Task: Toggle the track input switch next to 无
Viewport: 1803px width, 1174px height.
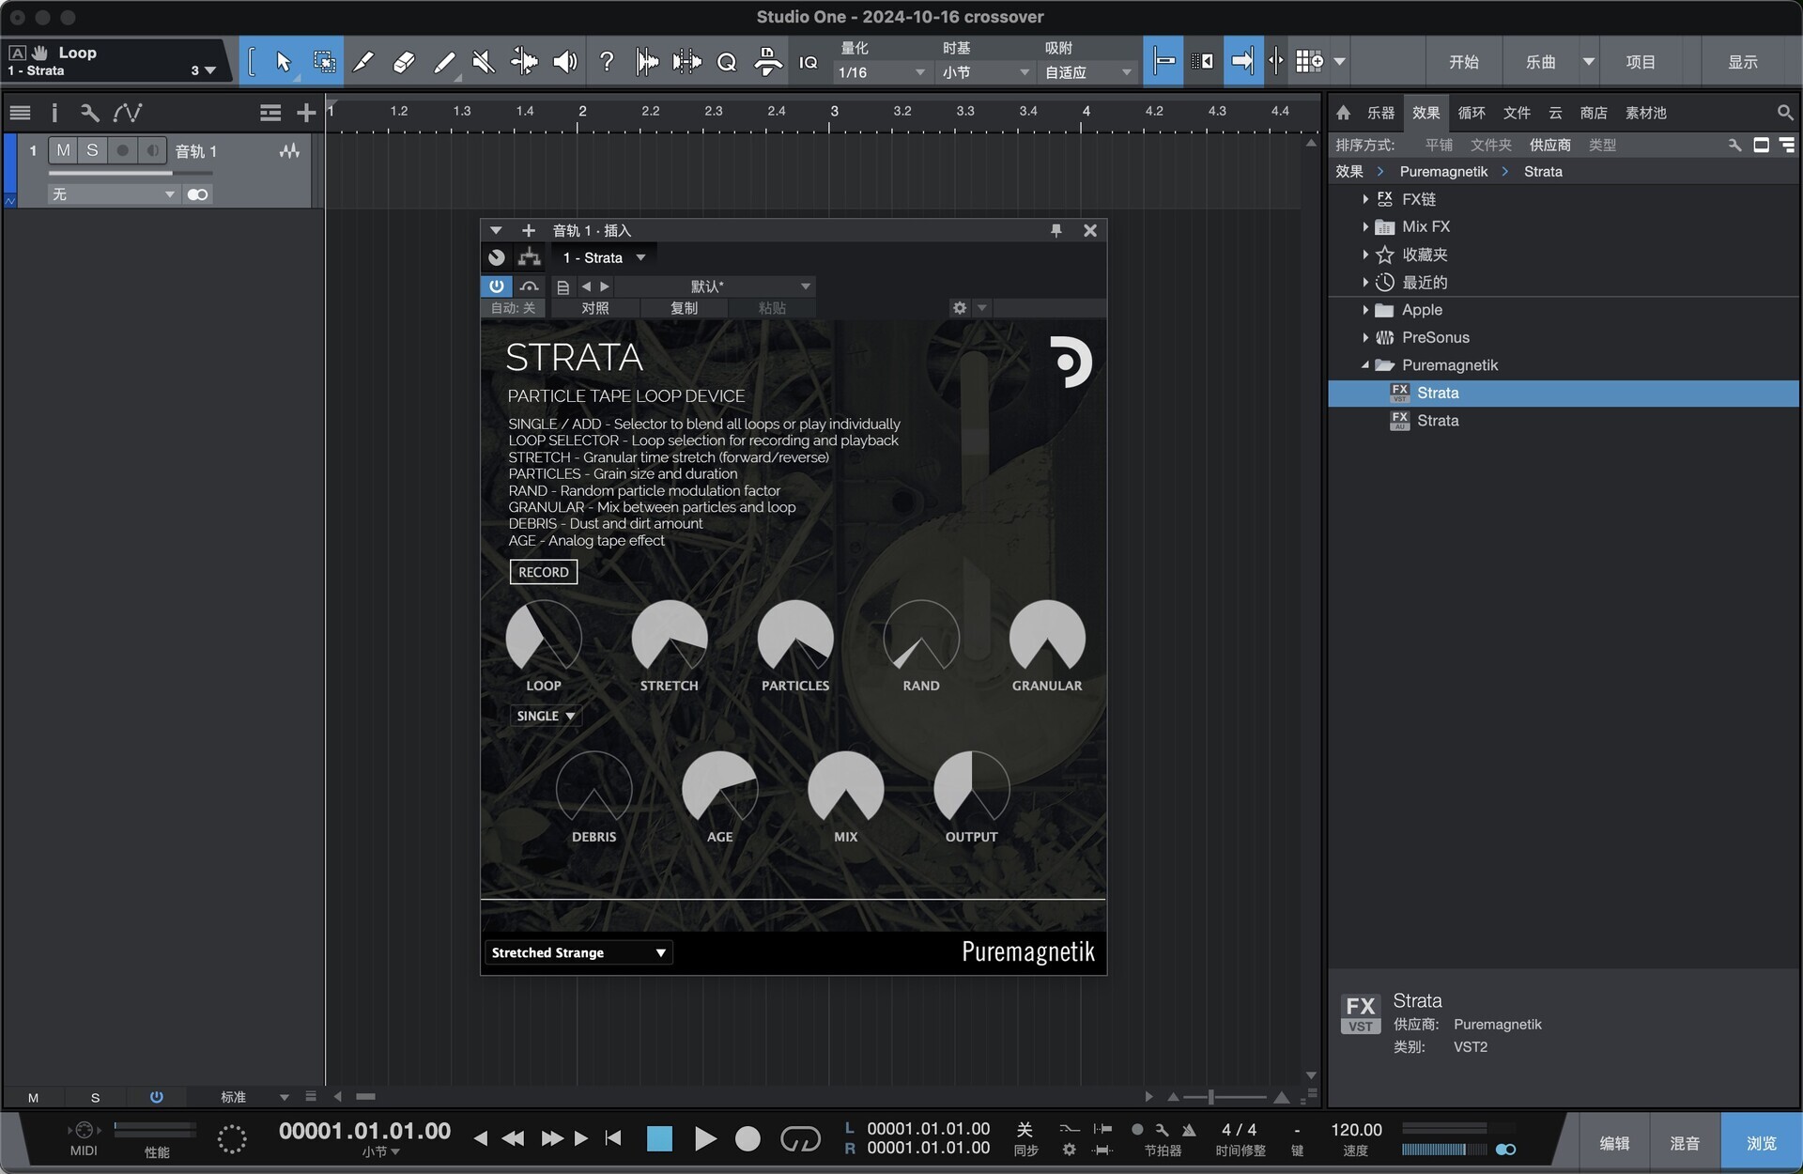Action: (x=197, y=194)
